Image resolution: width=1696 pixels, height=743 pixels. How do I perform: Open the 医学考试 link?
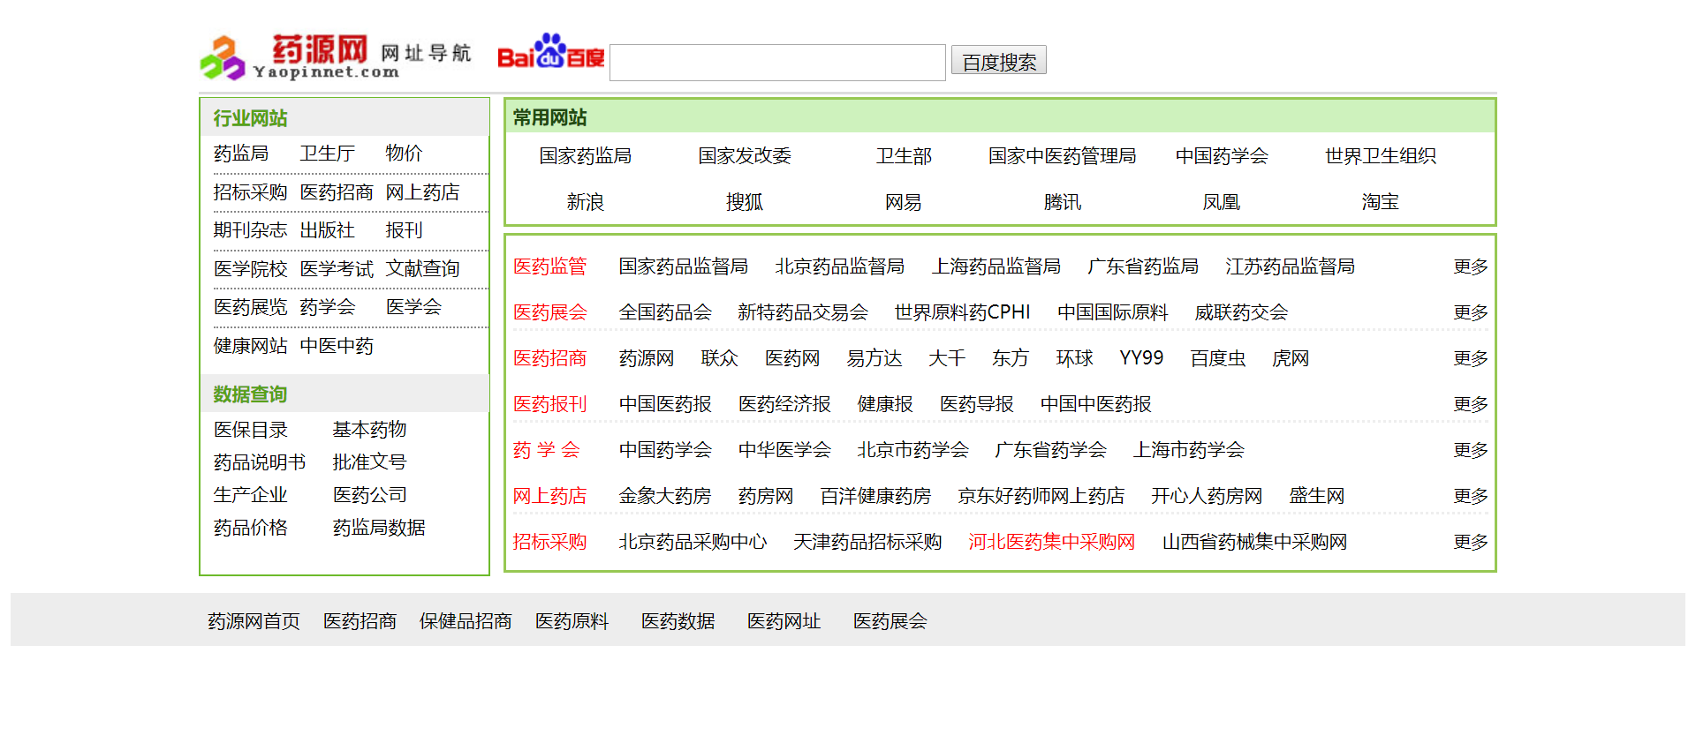pos(337,269)
